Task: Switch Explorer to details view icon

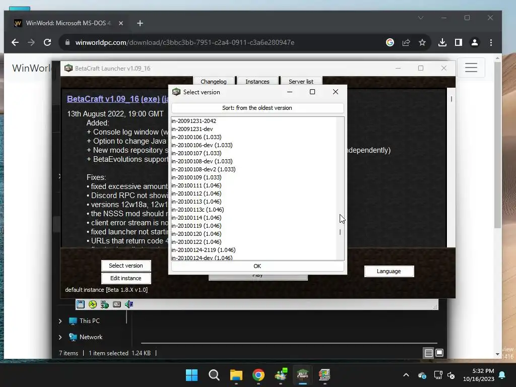Action: (428, 353)
